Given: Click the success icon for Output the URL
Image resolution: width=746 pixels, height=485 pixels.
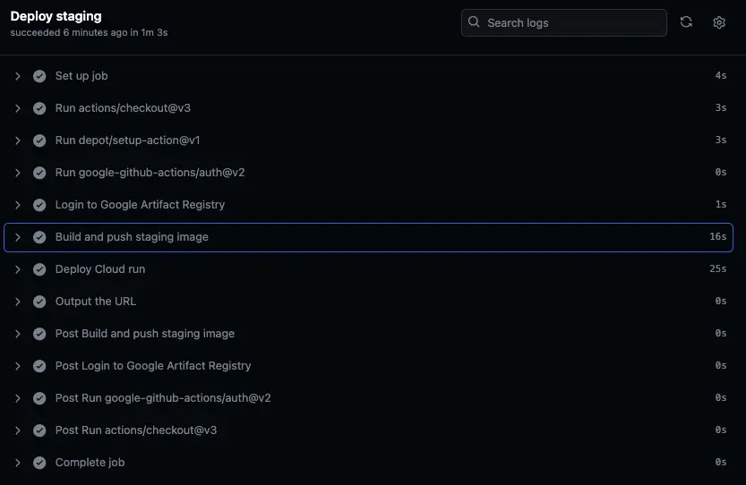Looking at the screenshot, I should tap(39, 302).
